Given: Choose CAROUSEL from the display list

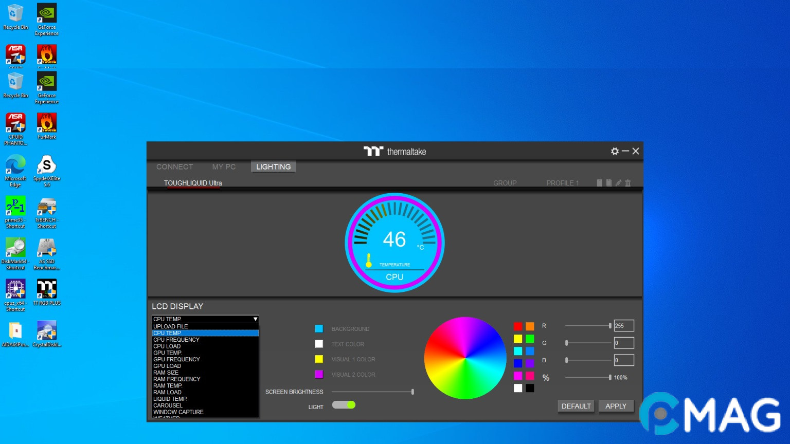Looking at the screenshot, I should click(168, 405).
